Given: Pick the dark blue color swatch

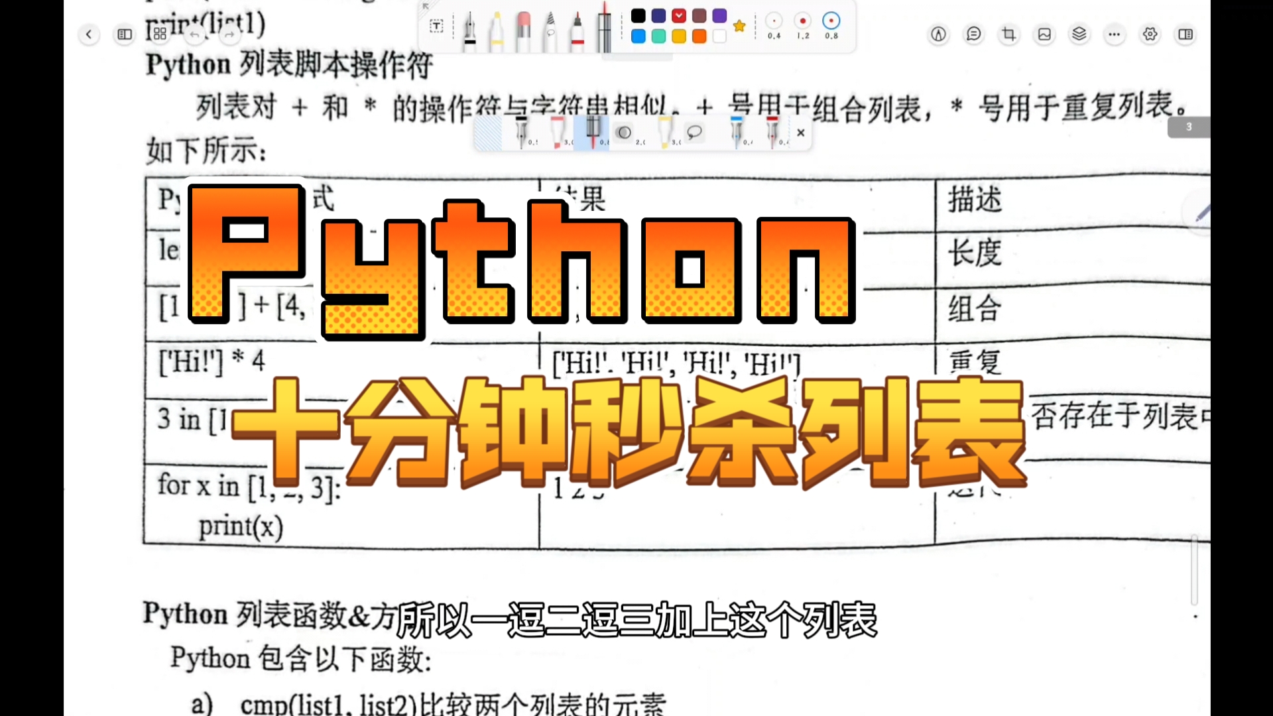Looking at the screenshot, I should (658, 15).
